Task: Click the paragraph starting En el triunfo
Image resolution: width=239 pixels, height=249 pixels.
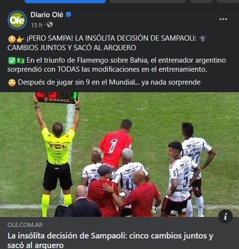Action: (x=116, y=65)
